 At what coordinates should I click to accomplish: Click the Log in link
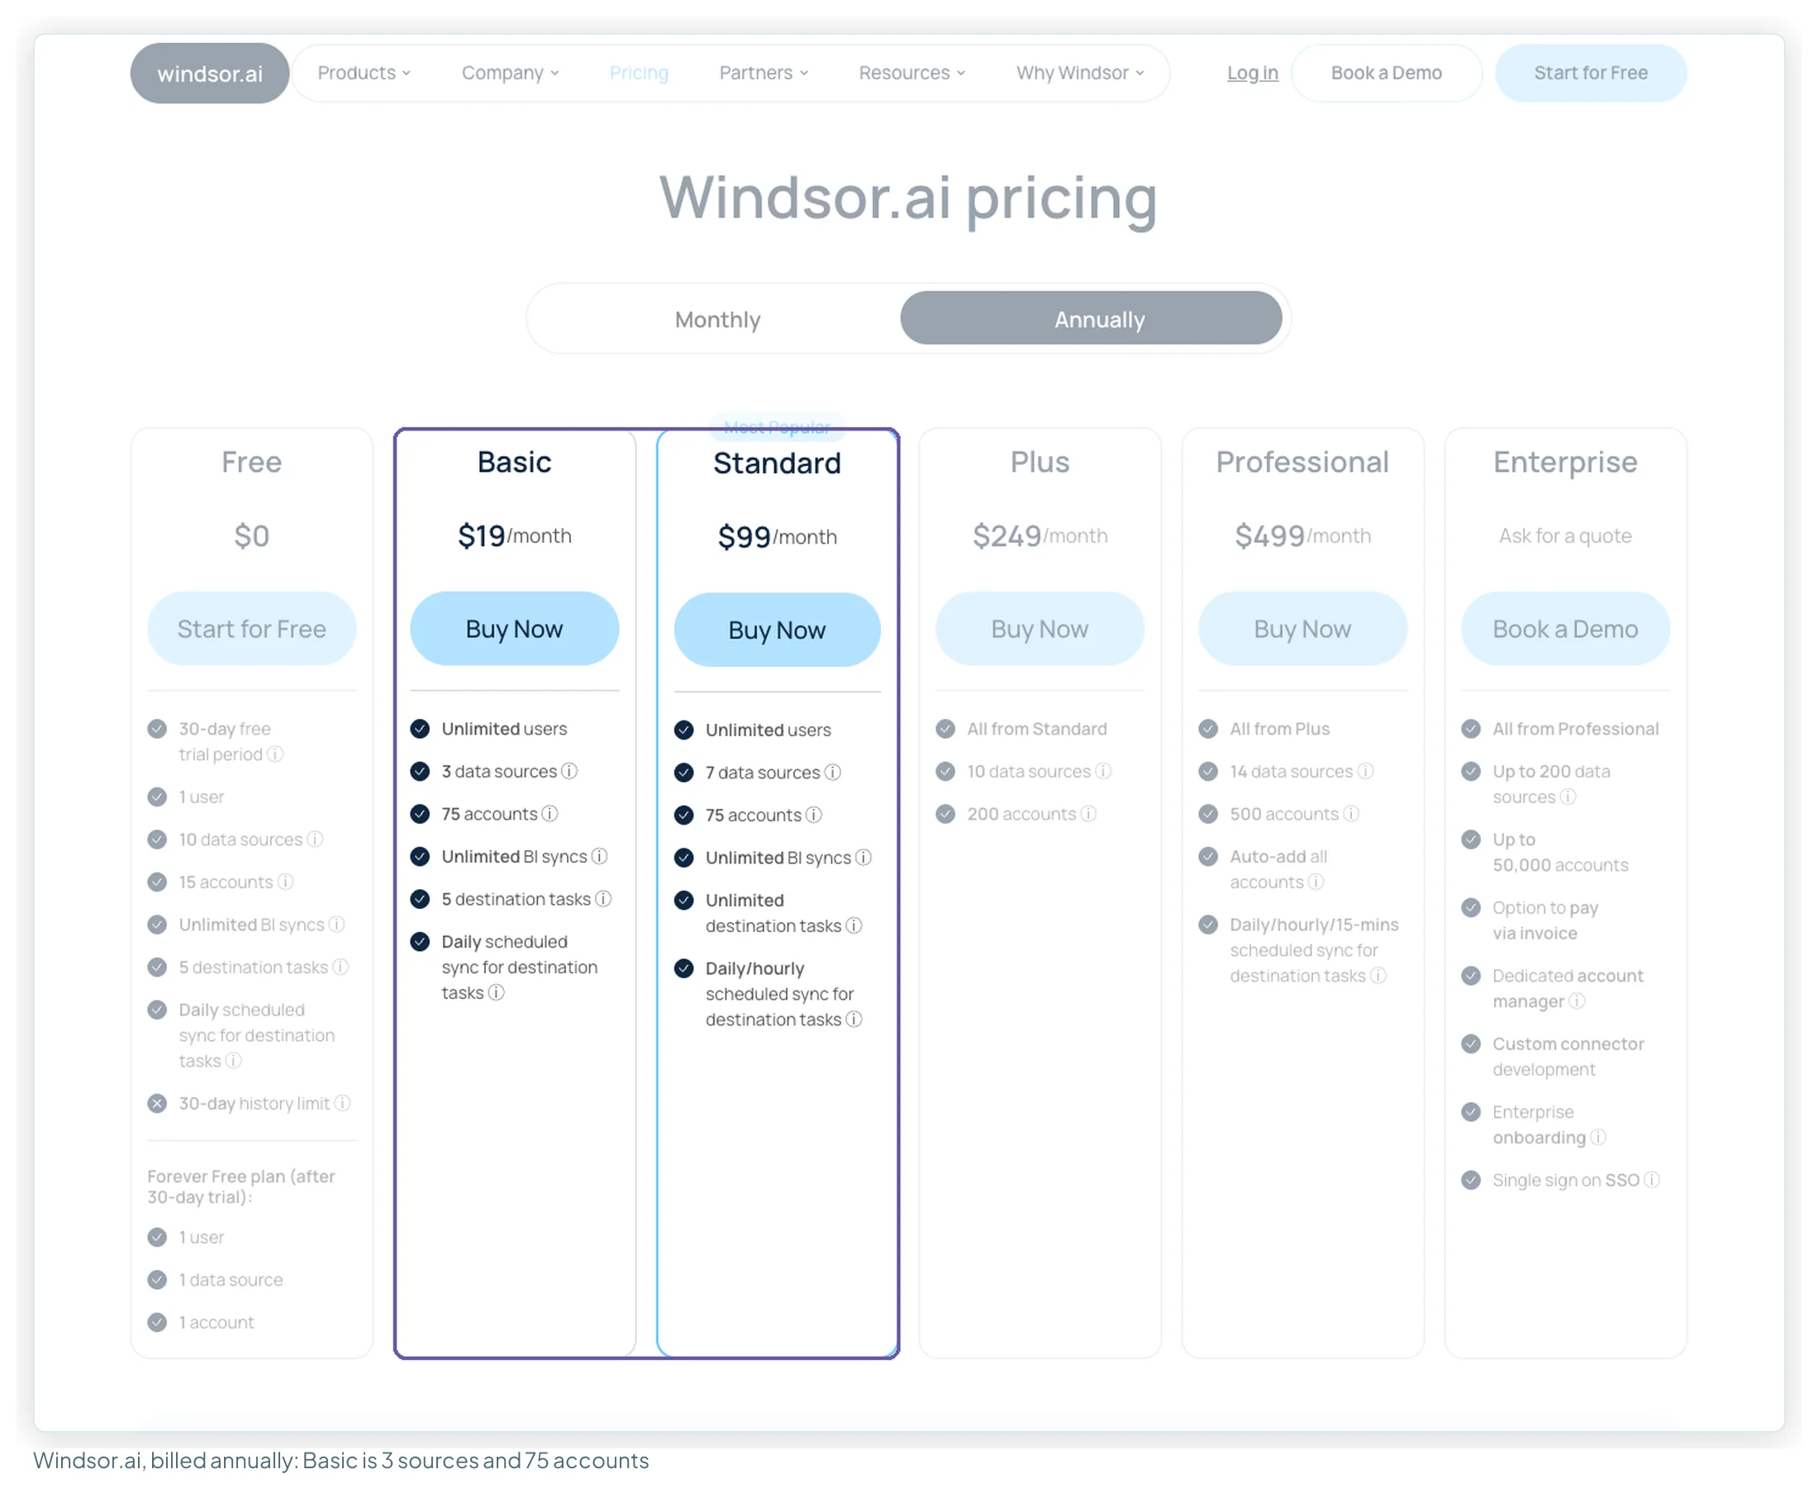(x=1252, y=73)
